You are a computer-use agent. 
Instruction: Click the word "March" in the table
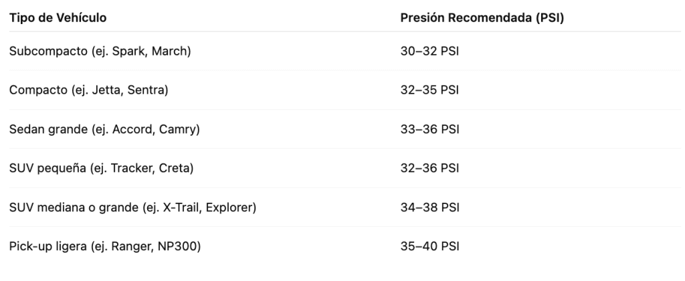pos(169,51)
